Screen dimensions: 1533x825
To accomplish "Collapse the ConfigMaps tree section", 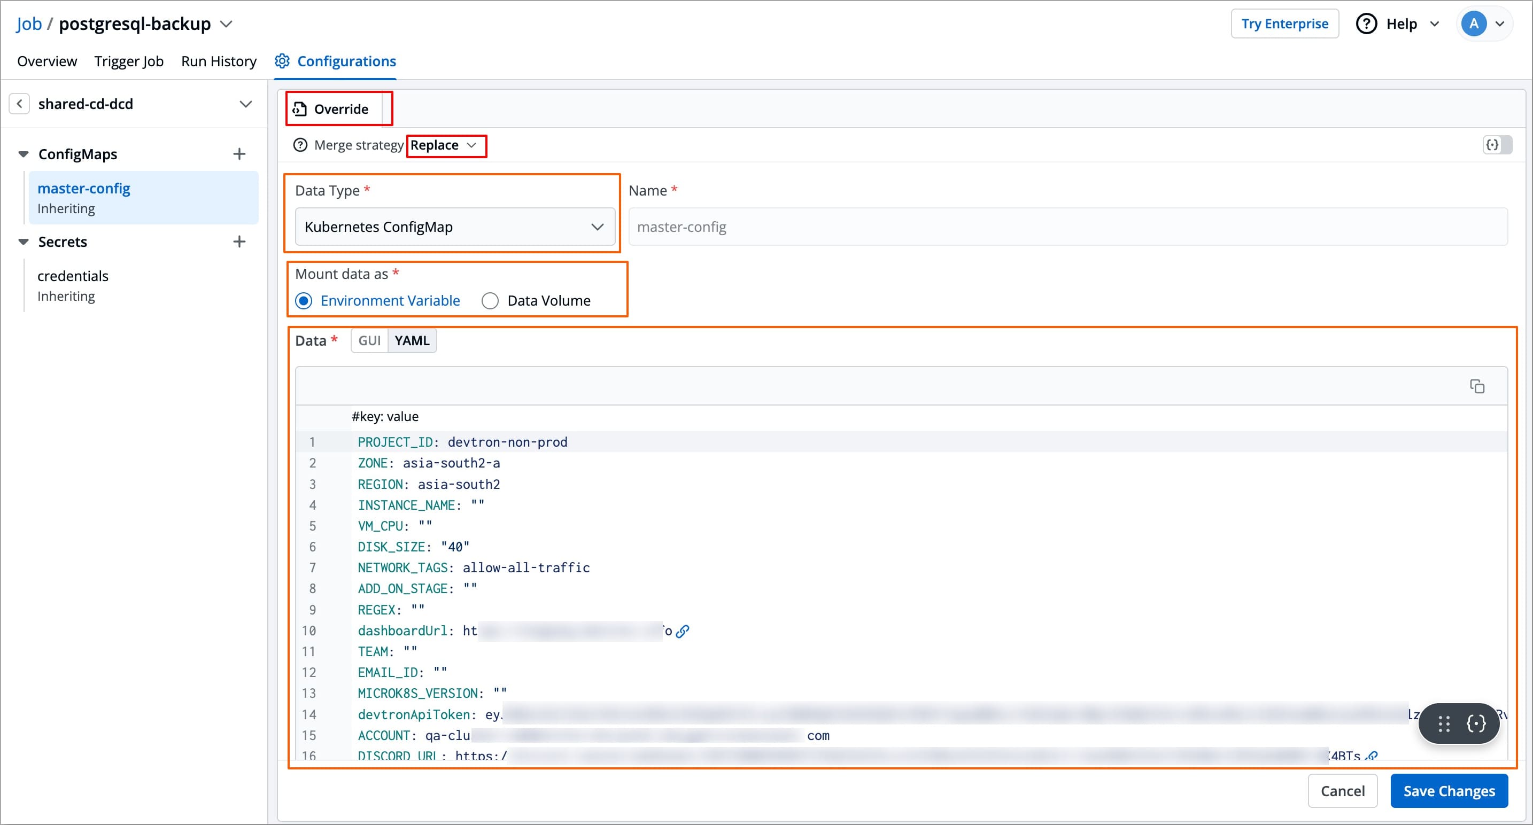I will [23, 154].
